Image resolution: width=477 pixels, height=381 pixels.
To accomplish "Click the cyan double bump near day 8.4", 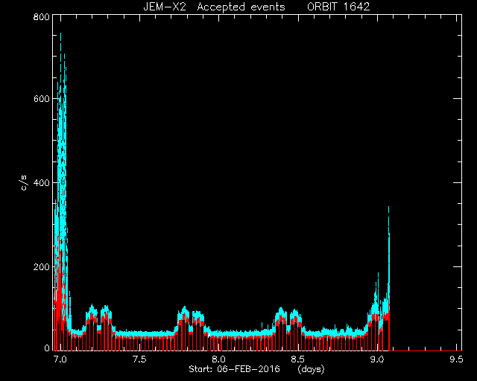I will coord(288,316).
